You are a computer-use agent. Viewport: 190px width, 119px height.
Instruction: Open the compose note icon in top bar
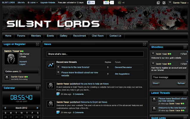point(164,3)
